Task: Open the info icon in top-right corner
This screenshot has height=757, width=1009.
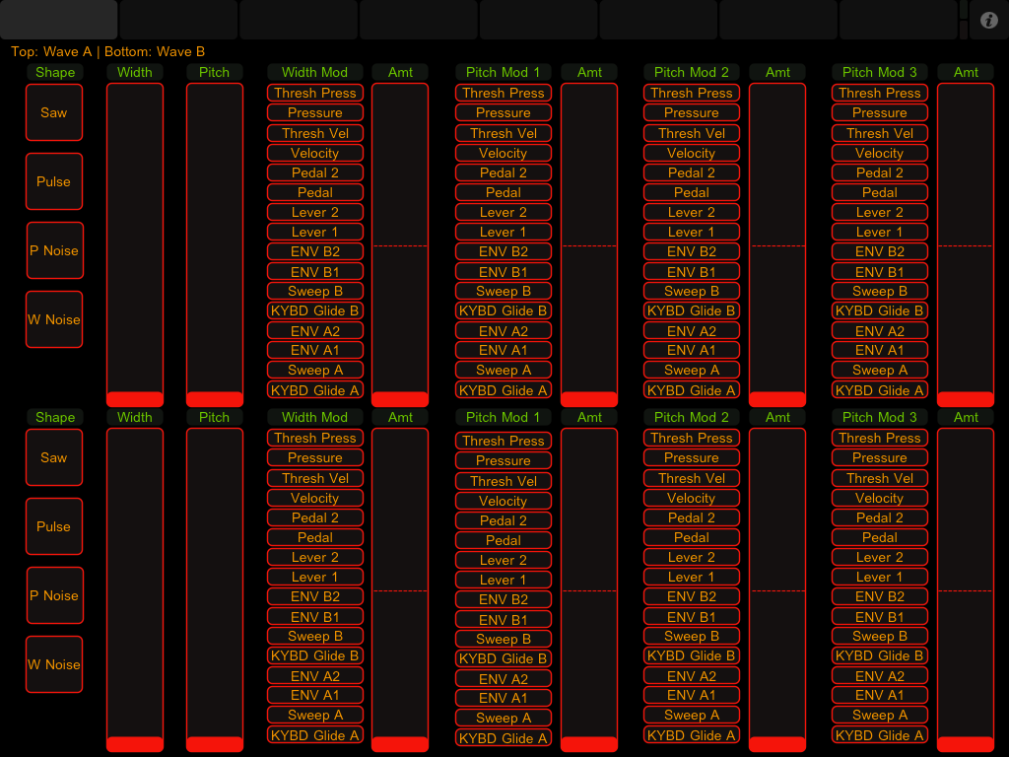Action: tap(989, 20)
